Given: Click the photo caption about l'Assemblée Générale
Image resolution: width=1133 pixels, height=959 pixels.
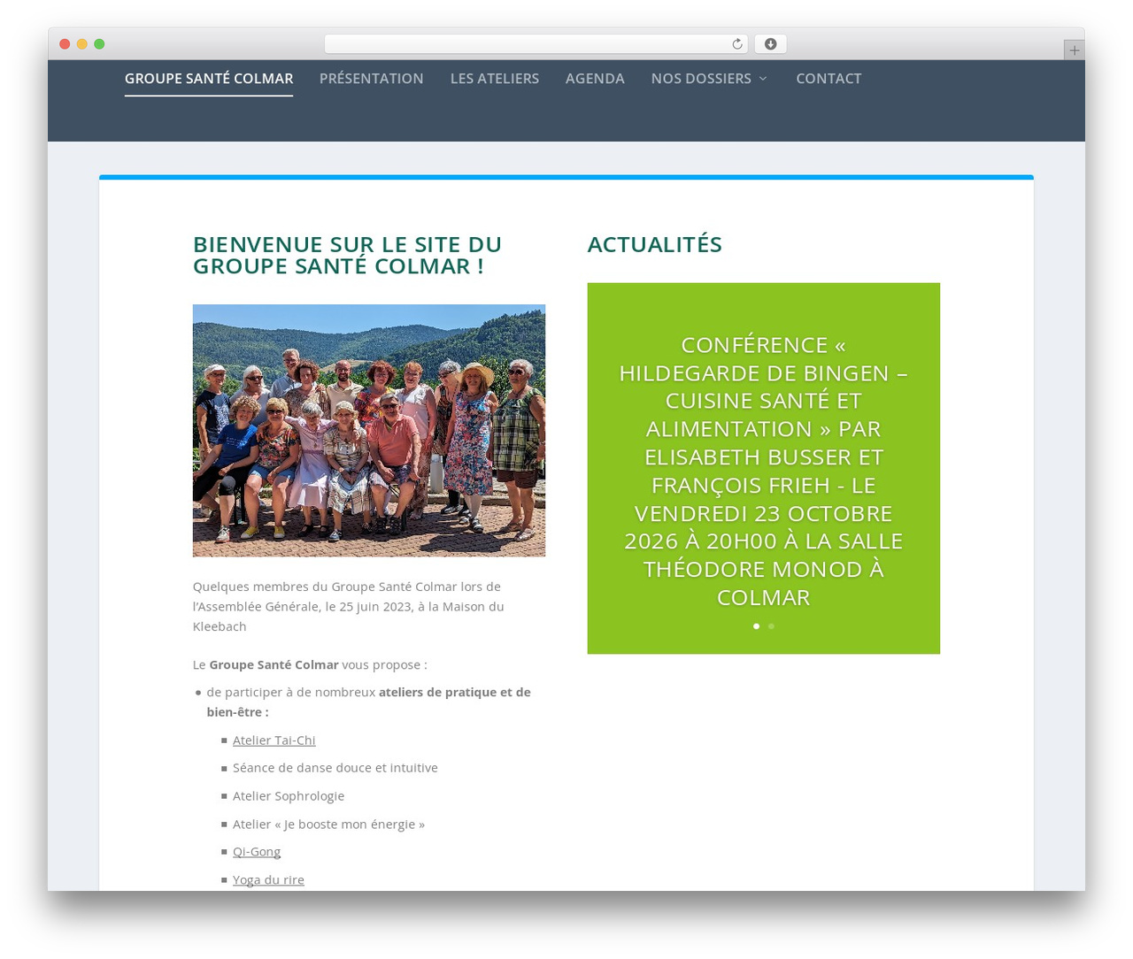Looking at the screenshot, I should tap(349, 607).
